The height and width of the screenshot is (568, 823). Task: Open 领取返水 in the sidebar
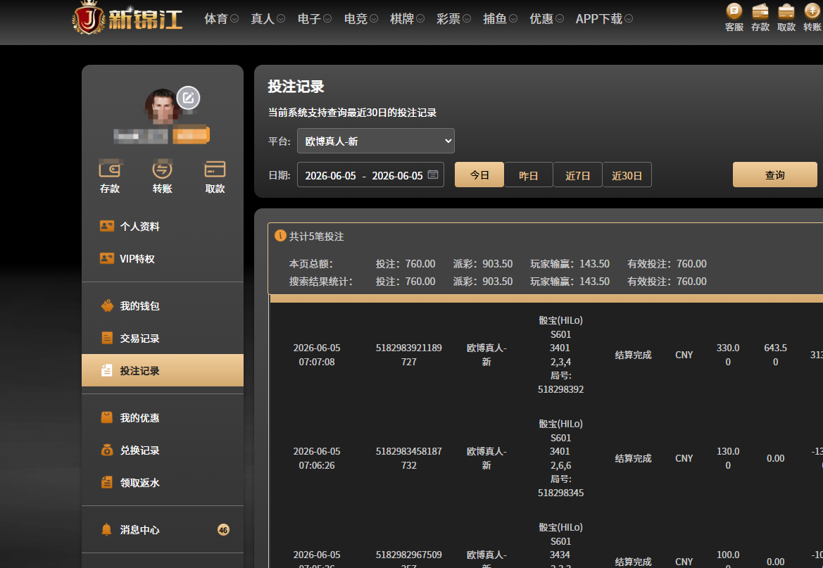pos(162,483)
